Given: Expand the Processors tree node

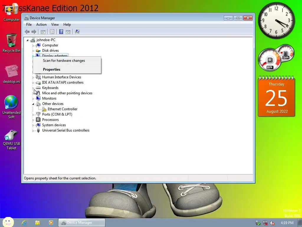Looking at the screenshot, I should pos(33,120).
